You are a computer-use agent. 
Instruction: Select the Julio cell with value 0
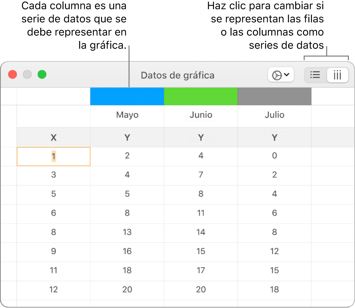click(275, 156)
